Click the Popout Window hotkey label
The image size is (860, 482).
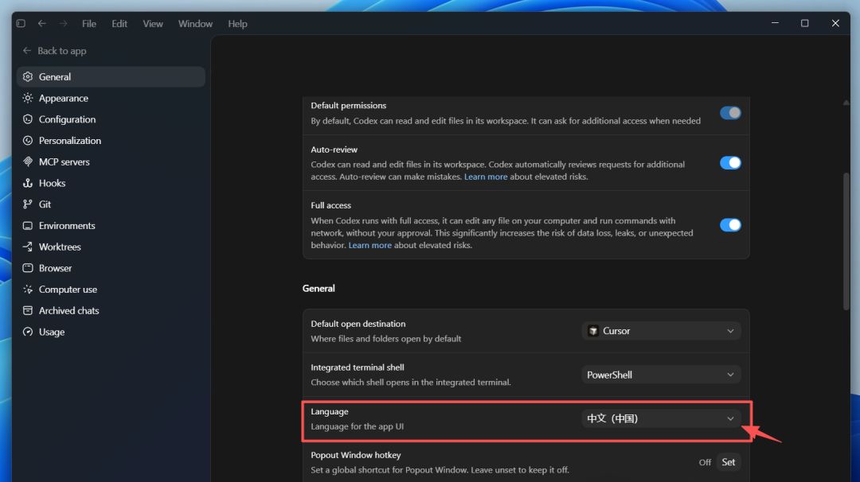coord(355,455)
